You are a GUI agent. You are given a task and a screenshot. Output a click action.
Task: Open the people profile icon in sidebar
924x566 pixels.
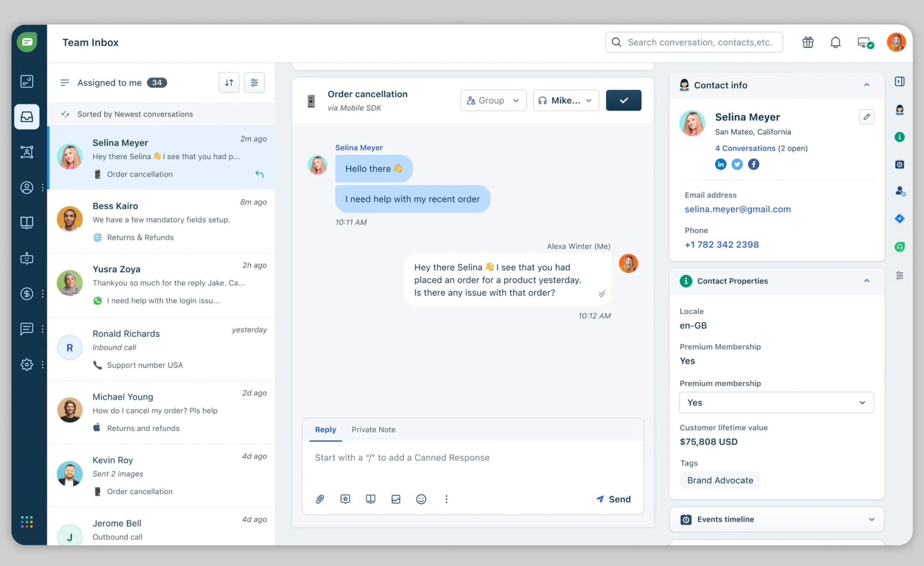27,187
